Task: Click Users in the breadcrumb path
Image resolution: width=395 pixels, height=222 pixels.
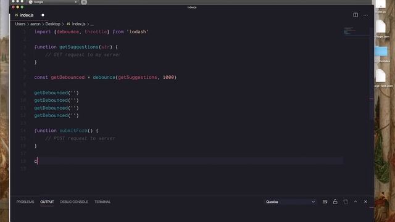Action: 20,24
